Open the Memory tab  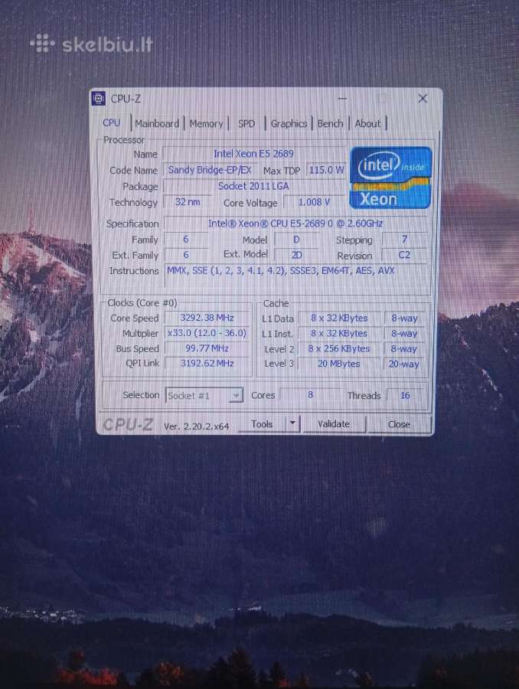coord(206,124)
